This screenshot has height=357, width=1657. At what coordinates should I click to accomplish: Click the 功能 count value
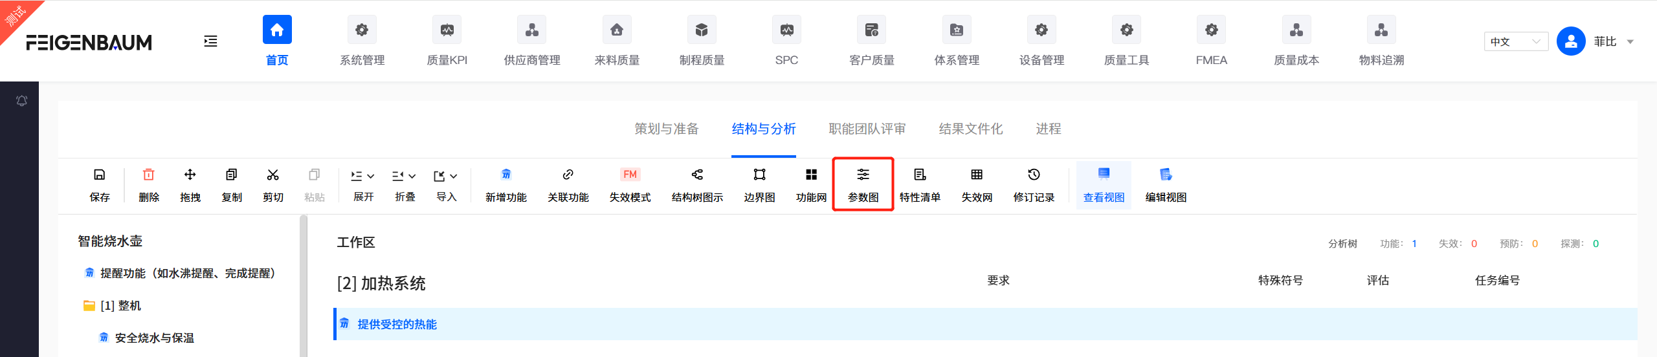1414,244
